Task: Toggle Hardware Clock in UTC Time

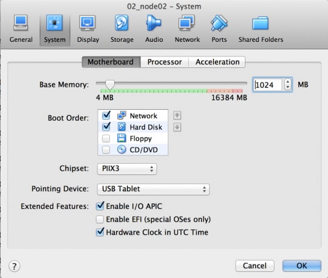Action: pyautogui.click(x=100, y=232)
